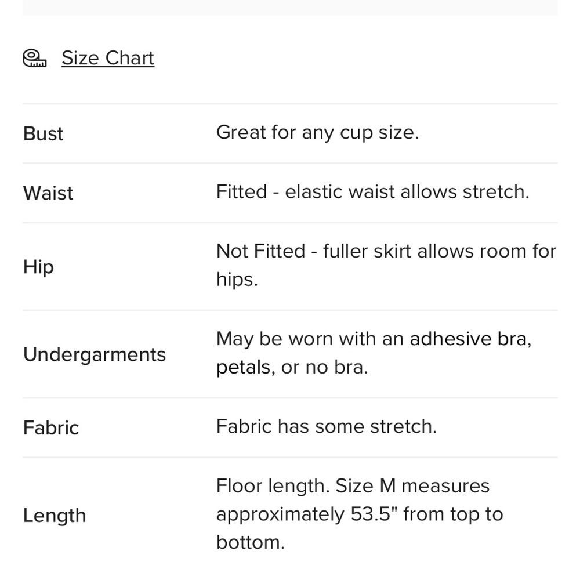Select the Bust row label
The width and height of the screenshot is (580, 580).
click(x=43, y=133)
